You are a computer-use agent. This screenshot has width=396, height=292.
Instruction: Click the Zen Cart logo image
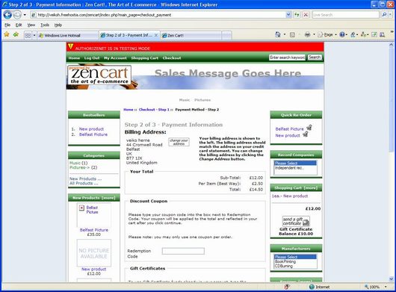click(x=99, y=75)
